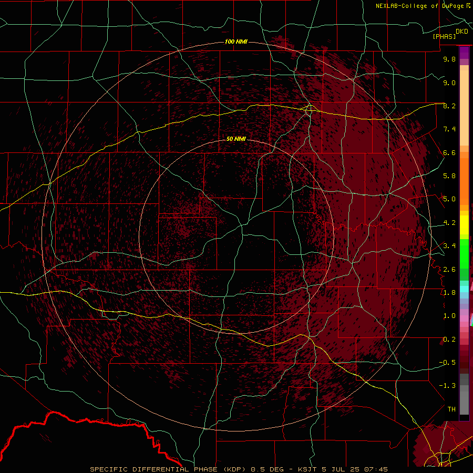Click the [PHAS] label above color bar

click(444, 36)
